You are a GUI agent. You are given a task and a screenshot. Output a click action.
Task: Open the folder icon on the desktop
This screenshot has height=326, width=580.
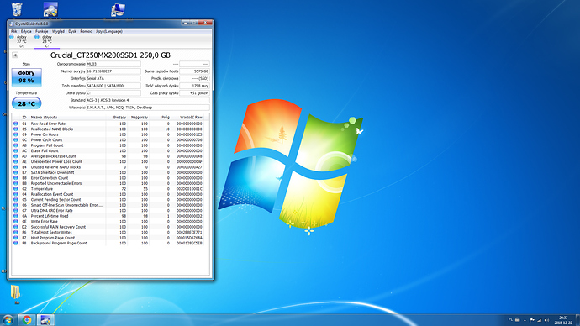pos(15,292)
